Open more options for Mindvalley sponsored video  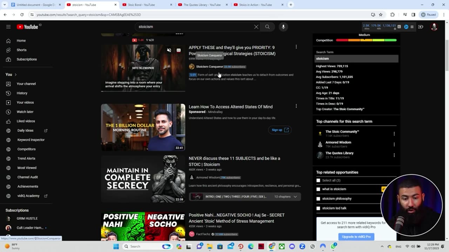click(x=296, y=106)
